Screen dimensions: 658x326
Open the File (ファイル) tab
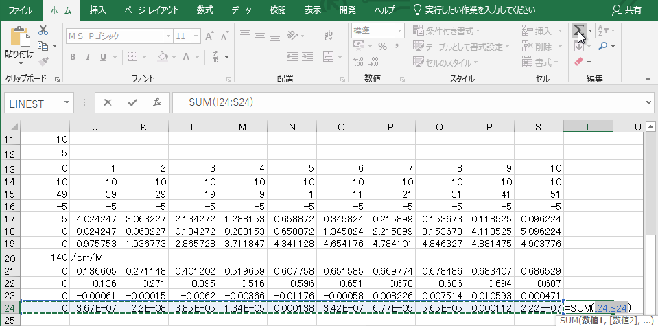point(21,10)
